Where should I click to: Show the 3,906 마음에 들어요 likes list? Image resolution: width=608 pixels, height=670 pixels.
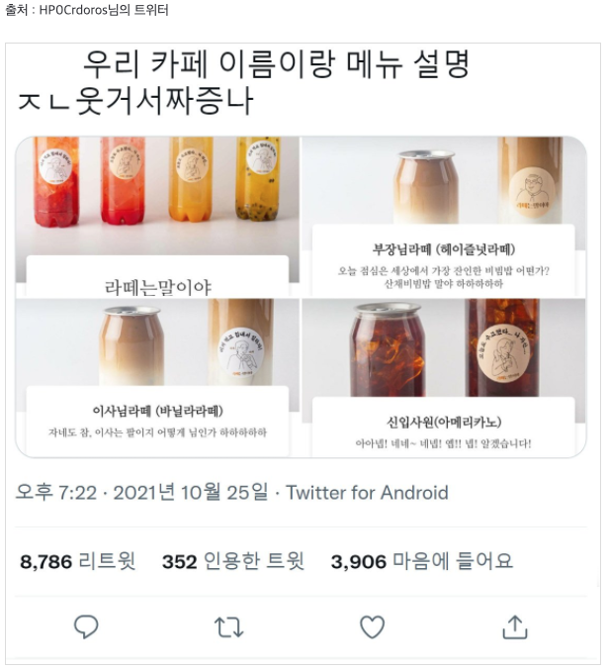click(421, 561)
